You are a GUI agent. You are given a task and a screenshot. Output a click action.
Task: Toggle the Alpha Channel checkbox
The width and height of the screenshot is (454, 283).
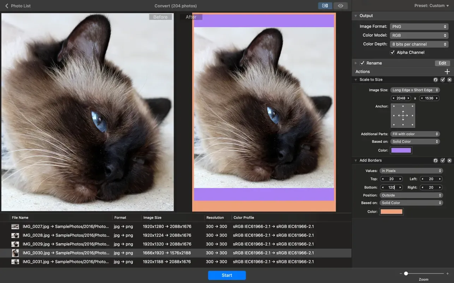[392, 52]
